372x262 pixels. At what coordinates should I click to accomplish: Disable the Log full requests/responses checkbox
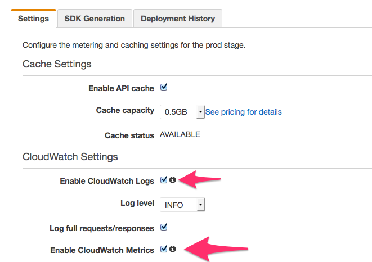164,228
